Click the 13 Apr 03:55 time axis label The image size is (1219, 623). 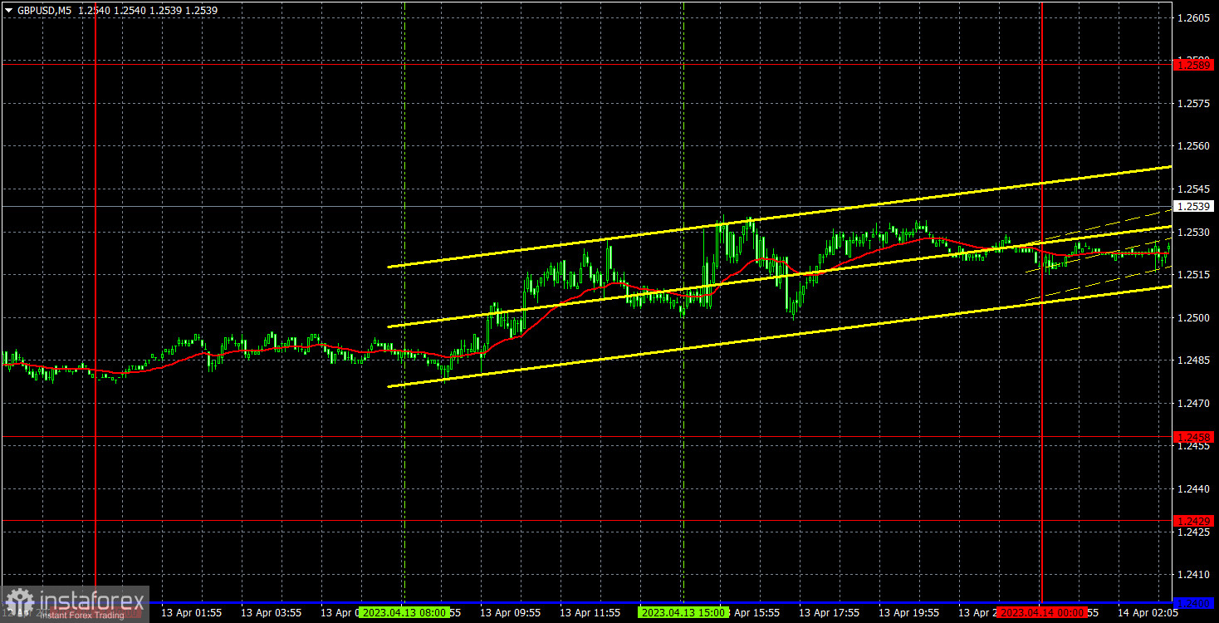(x=271, y=613)
